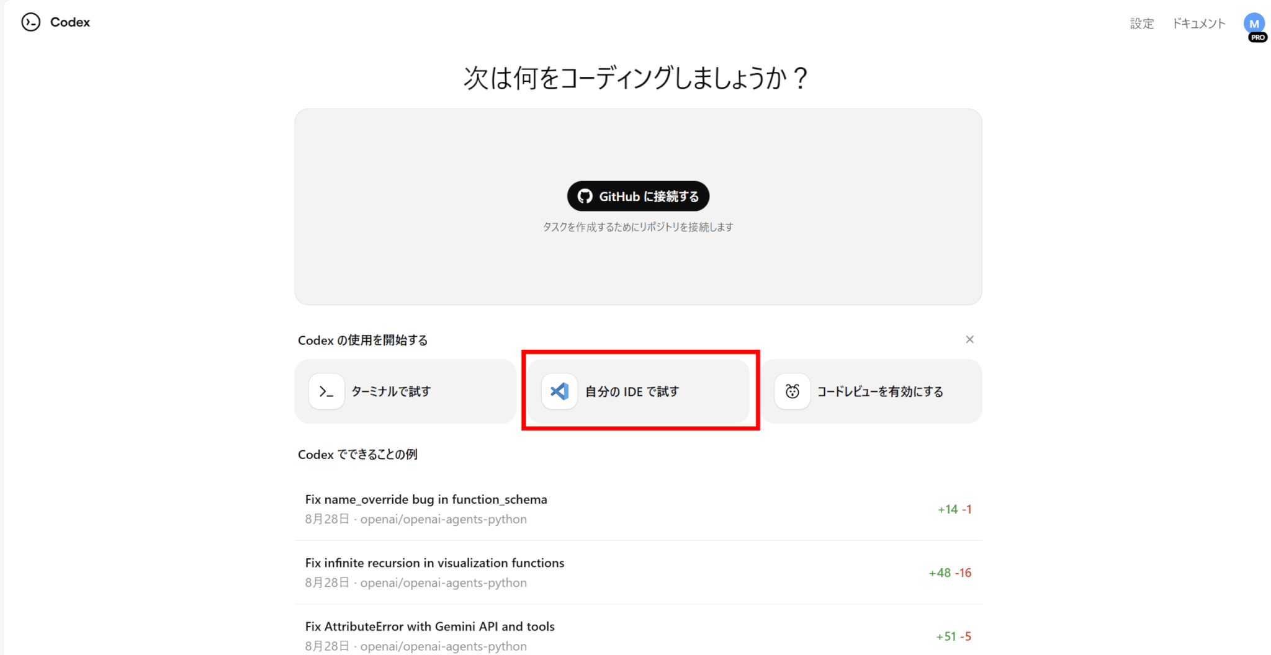This screenshot has width=1271, height=655.
Task: Open the Fix name_override bug example
Action: point(426,499)
